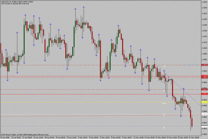This screenshot has width=208, height=139.
Task: Click the 0.9905 price axis label
Action: (x=204, y=106)
